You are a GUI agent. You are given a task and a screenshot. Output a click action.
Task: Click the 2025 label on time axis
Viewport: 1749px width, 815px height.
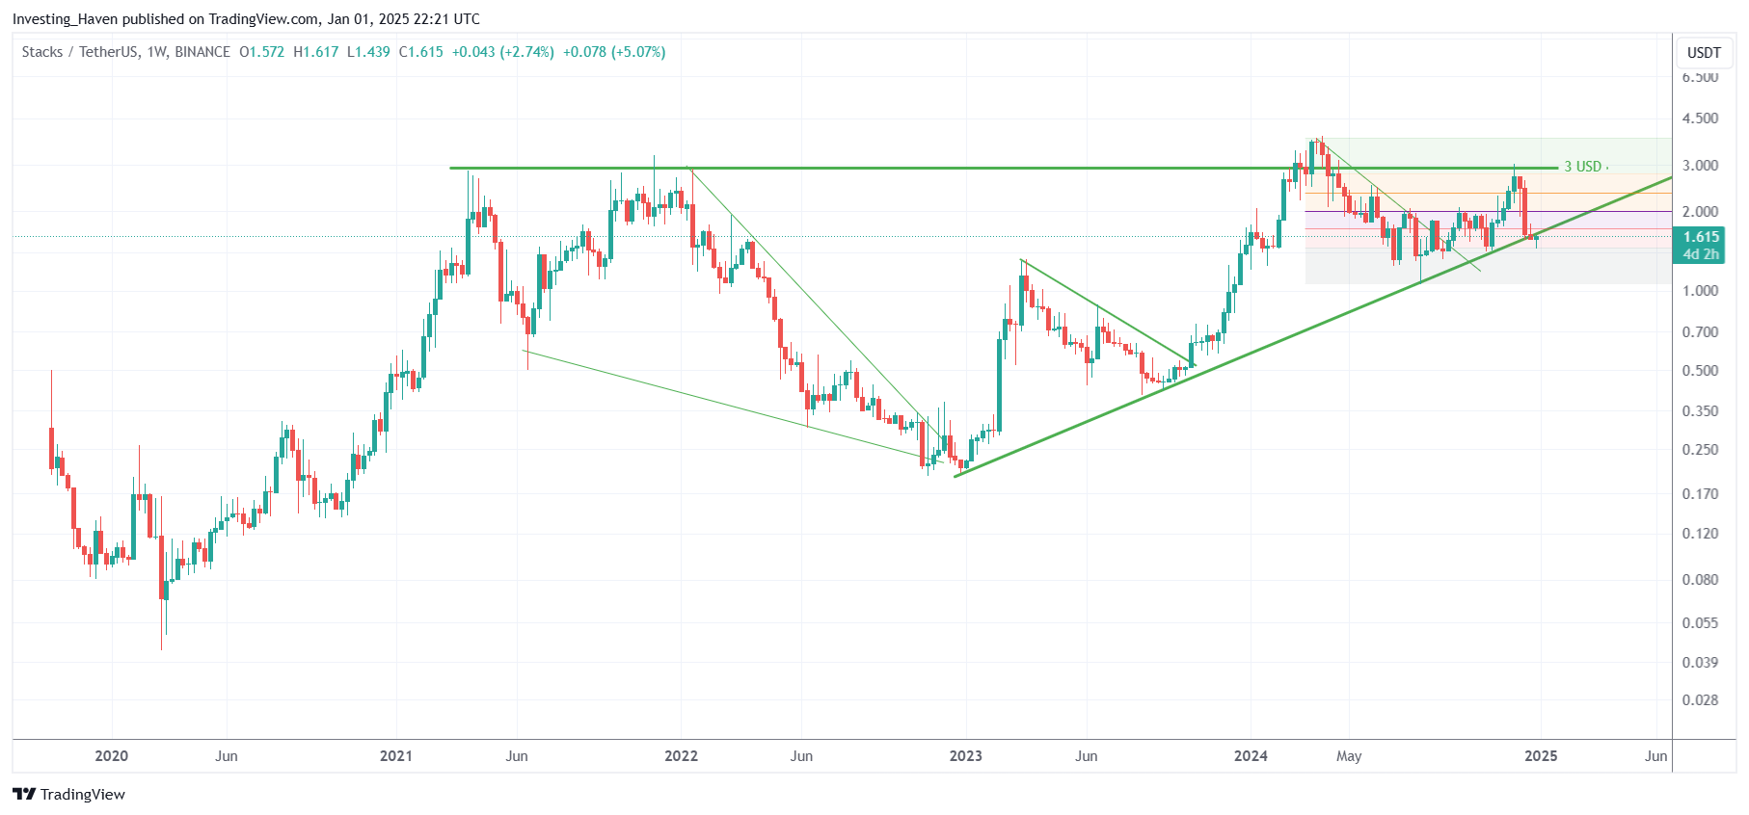pyautogui.click(x=1541, y=756)
